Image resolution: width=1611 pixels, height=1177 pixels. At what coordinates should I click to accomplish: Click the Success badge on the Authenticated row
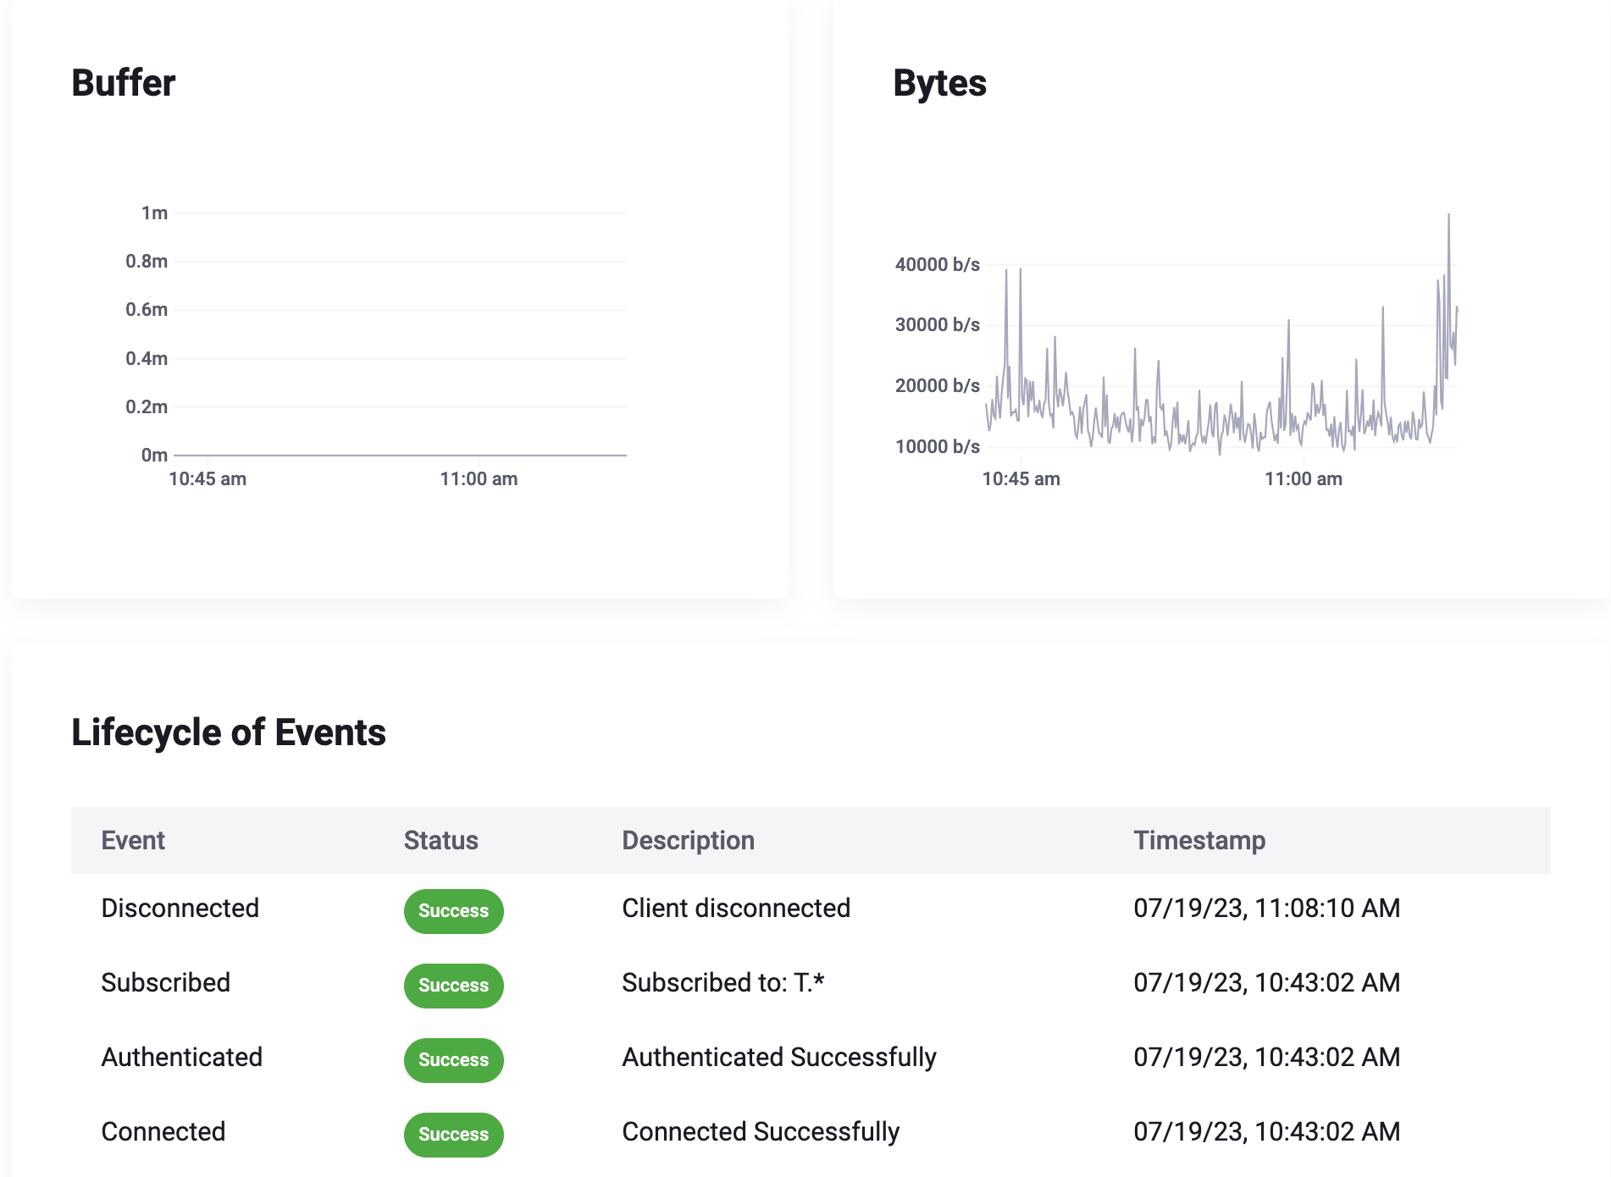click(453, 1059)
